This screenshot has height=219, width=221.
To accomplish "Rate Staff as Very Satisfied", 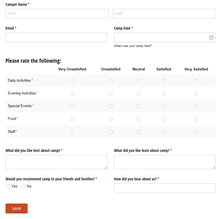I will tap(196, 132).
